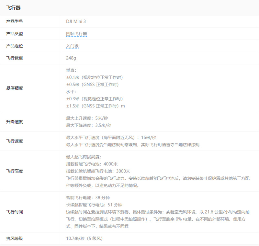The image size is (259, 246).
Task: Select the 产品型号 row label
Action: [15, 21]
